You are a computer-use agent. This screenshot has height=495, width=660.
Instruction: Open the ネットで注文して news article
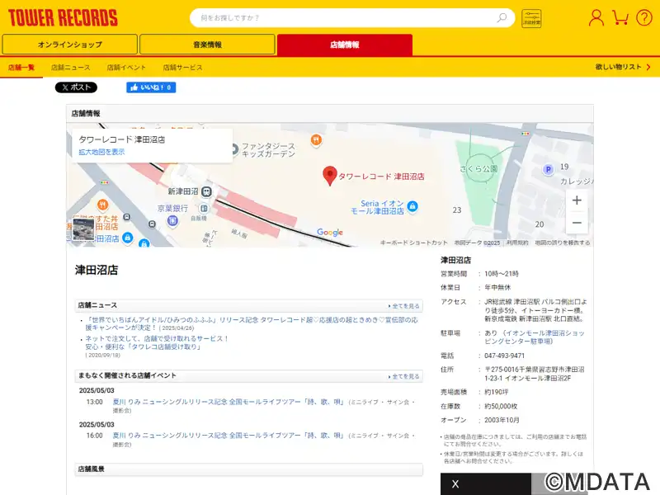click(157, 342)
